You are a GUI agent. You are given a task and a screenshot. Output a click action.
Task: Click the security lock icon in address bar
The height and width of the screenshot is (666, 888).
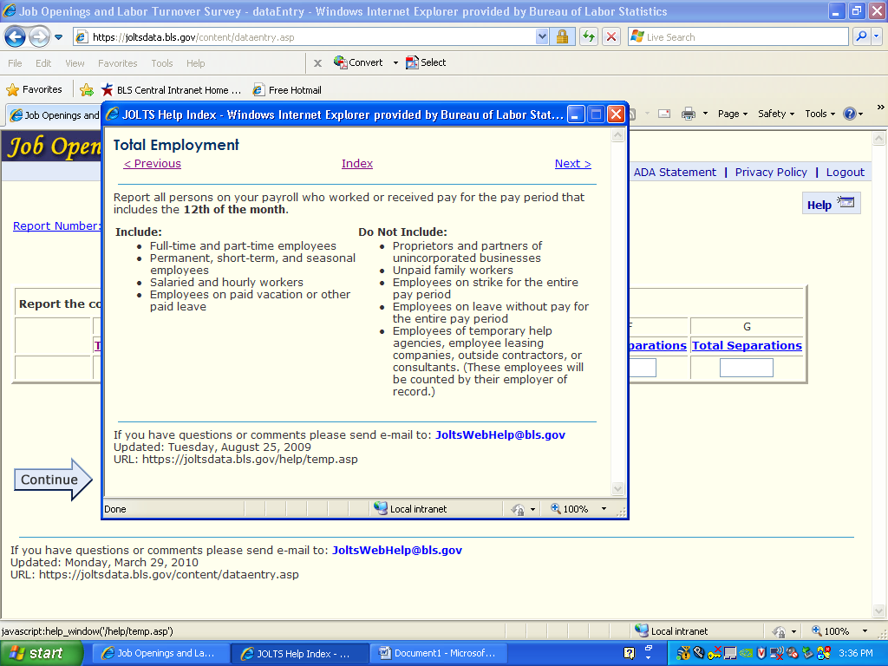point(562,37)
